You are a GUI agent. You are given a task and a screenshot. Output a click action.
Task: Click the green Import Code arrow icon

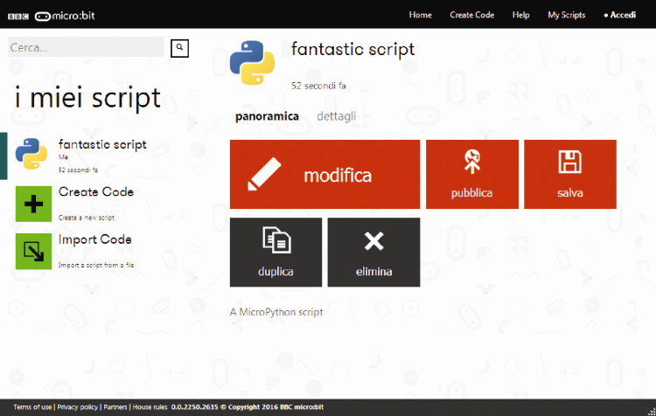(x=33, y=252)
